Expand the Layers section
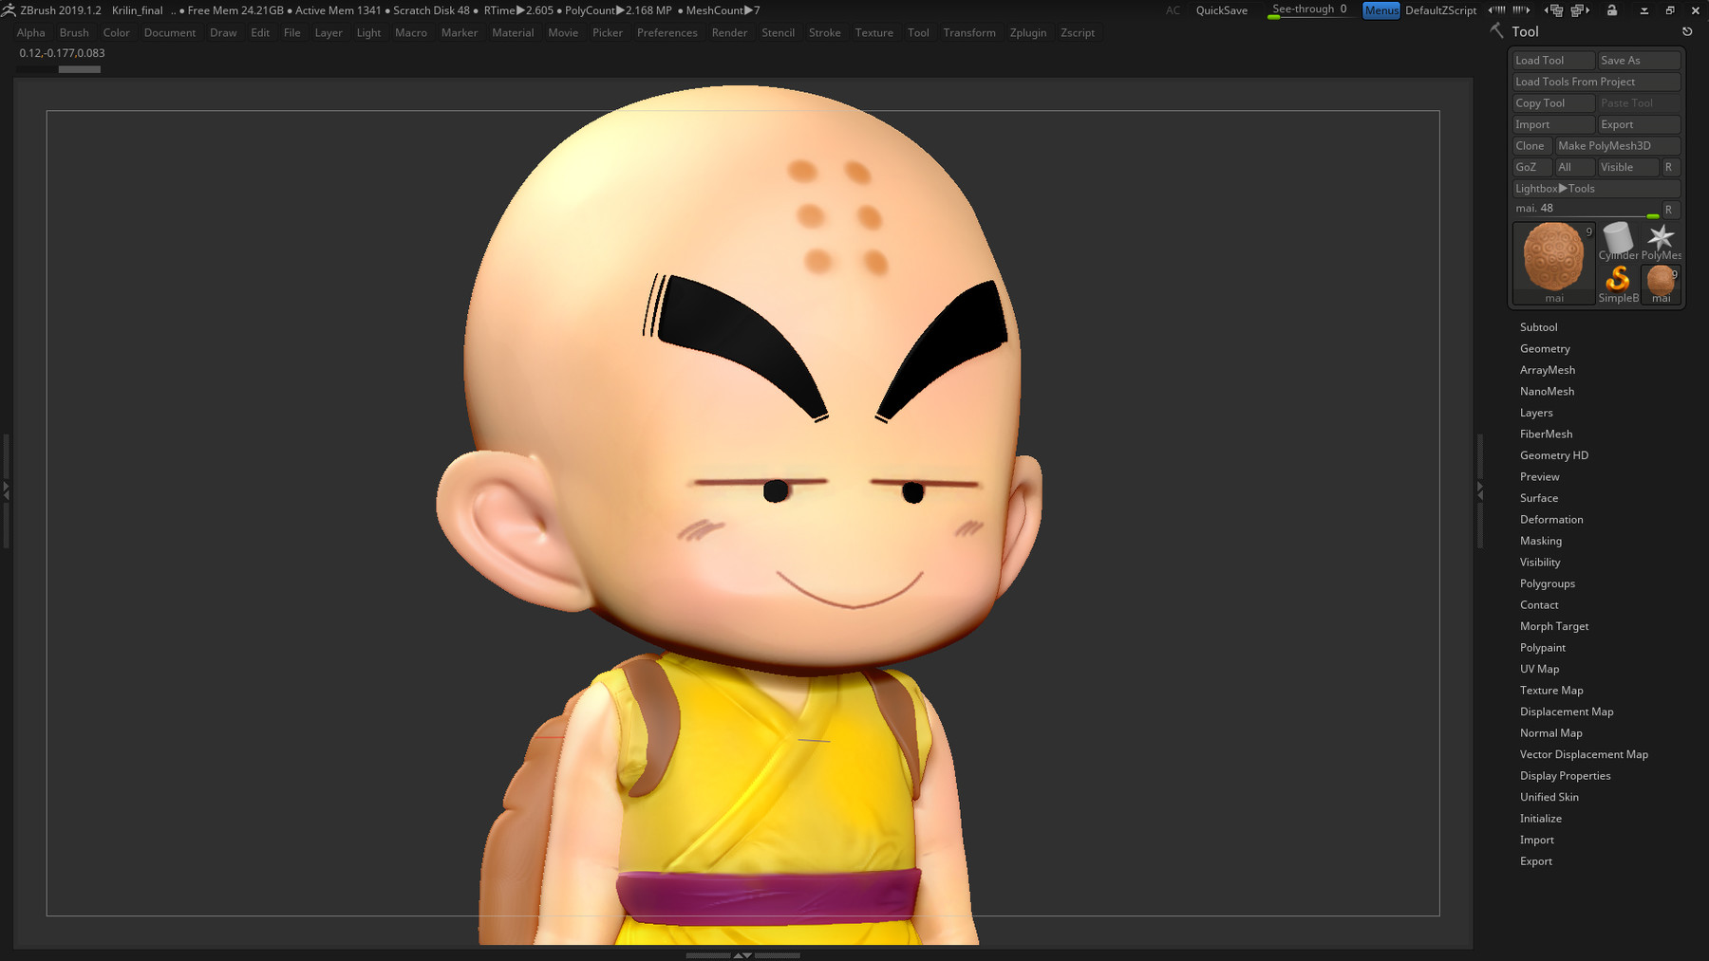Viewport: 1709px width, 961px height. (x=1536, y=413)
